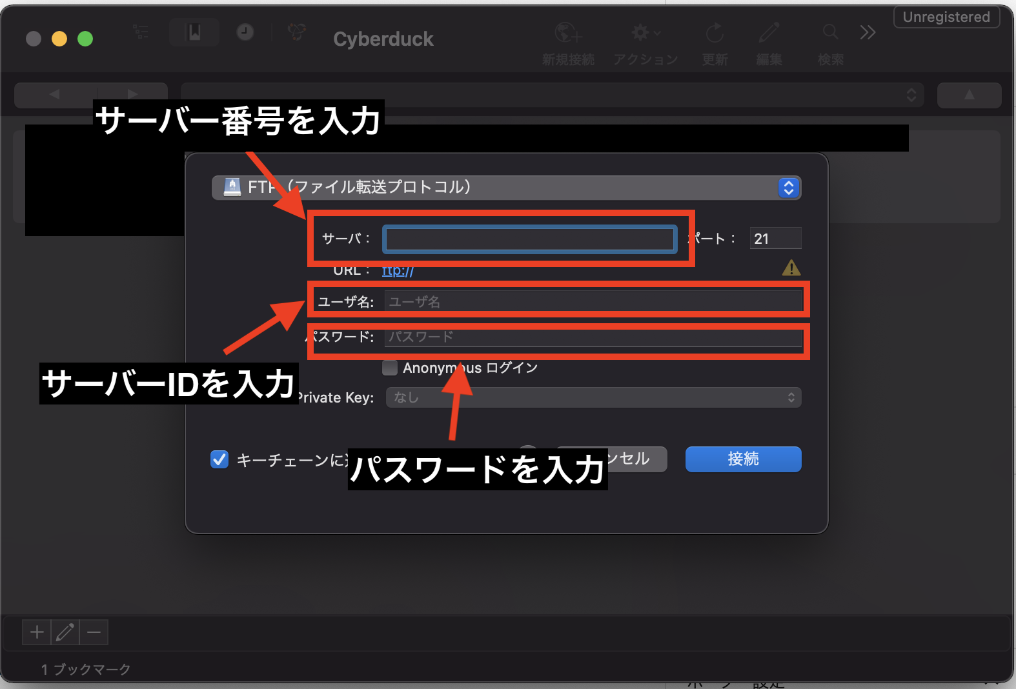Click the cancel button in the dialog

[611, 459]
